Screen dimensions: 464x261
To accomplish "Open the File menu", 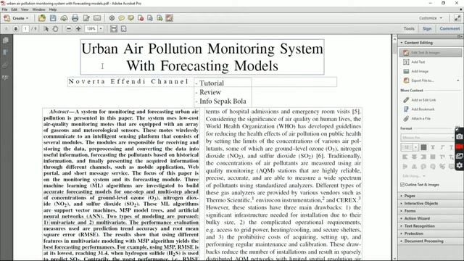I will click(4, 9).
